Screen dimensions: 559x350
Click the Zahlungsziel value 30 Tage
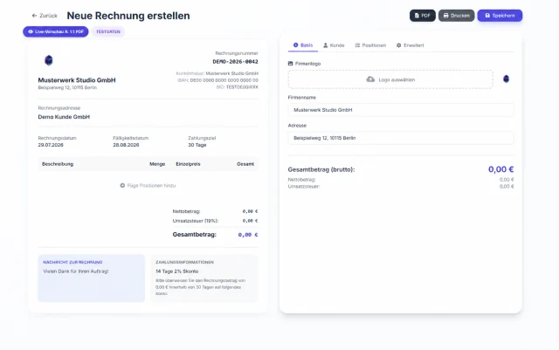197,145
